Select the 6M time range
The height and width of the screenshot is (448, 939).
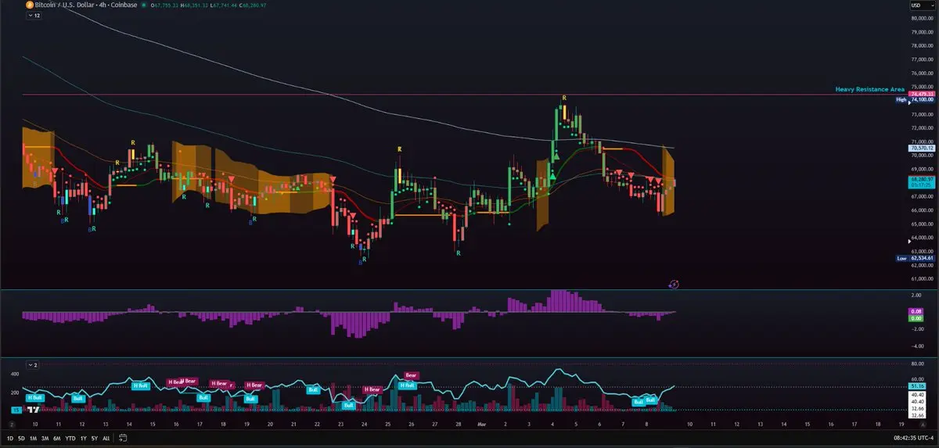(57, 439)
